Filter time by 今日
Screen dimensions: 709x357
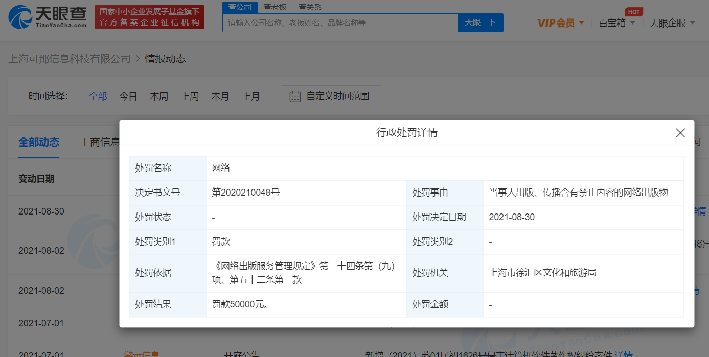click(x=128, y=97)
